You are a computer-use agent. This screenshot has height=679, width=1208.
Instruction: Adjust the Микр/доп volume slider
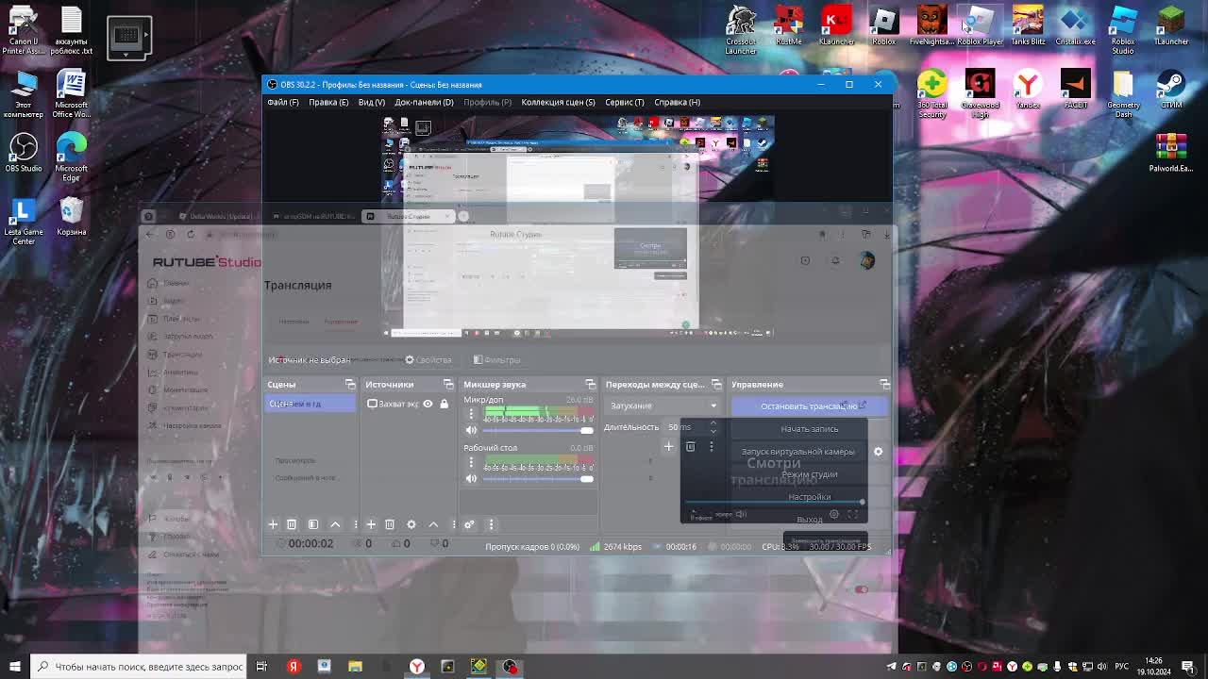coord(538,430)
